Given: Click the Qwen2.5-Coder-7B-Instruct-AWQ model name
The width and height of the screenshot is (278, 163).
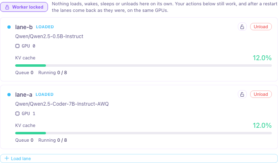Looking at the screenshot, I should click(62, 104).
